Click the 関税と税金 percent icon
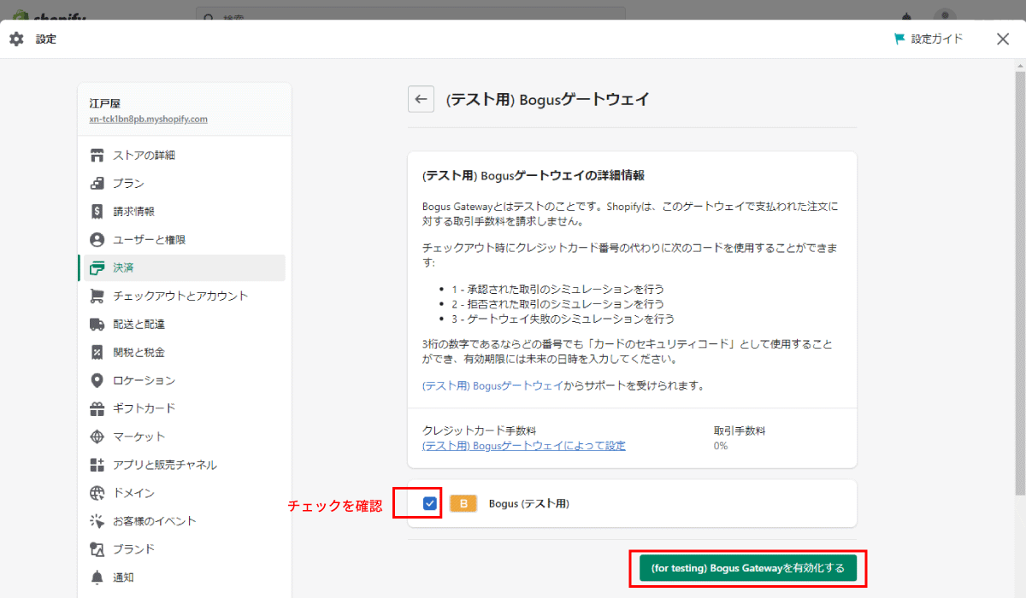The height and width of the screenshot is (598, 1026). 97,353
